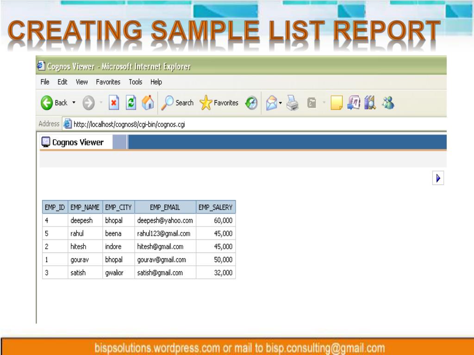Open the Favorites menu
Viewport: 474px width, 355px height.
tap(108, 82)
